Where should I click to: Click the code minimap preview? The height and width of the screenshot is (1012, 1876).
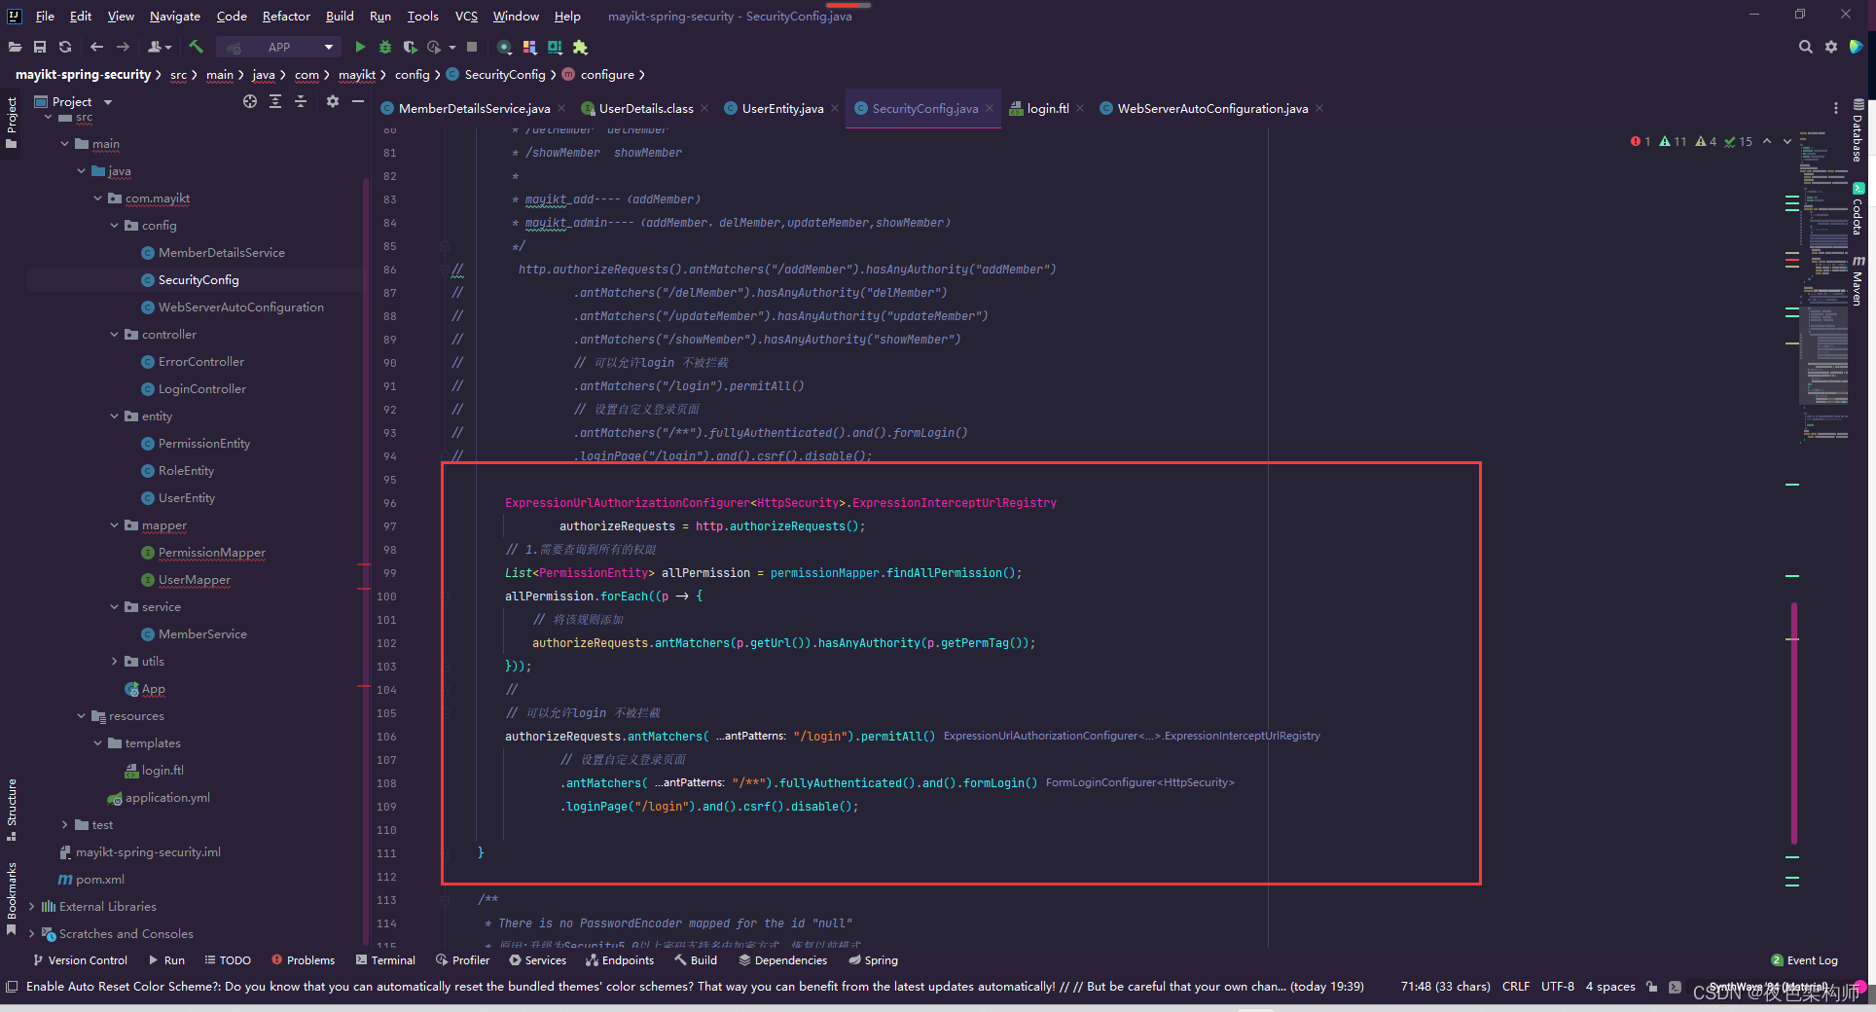tap(1822, 285)
